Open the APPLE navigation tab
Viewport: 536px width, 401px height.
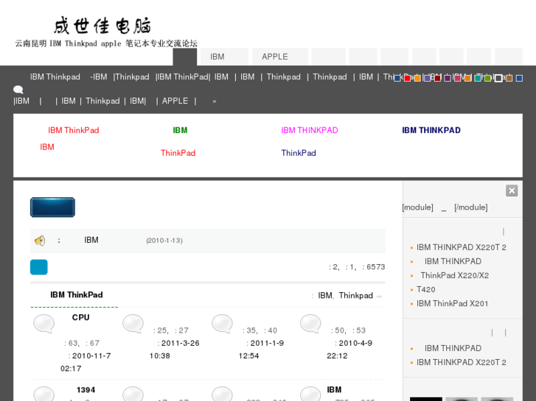coord(275,57)
